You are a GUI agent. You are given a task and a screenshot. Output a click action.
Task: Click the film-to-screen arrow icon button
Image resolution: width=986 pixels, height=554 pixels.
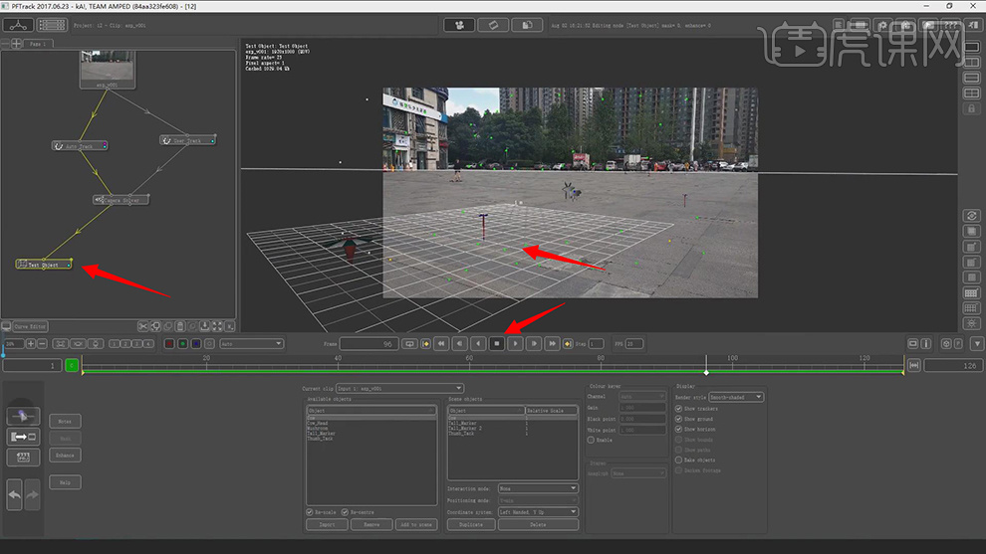tap(23, 437)
